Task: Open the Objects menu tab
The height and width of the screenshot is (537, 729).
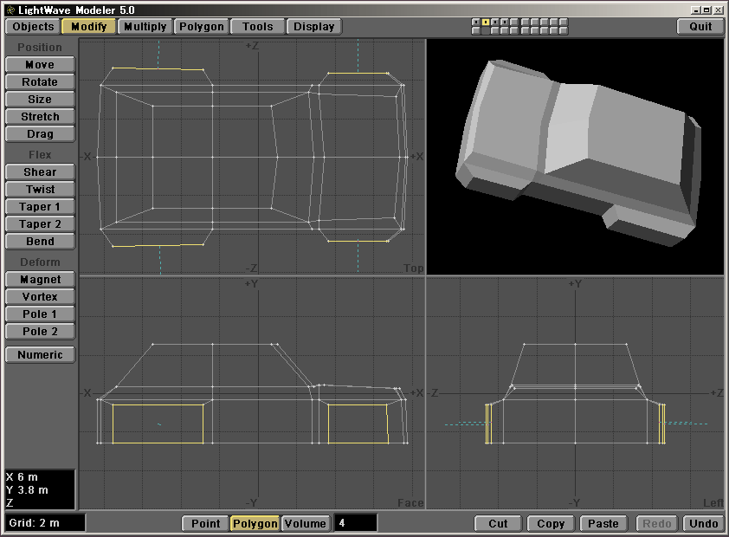Action: [x=34, y=26]
